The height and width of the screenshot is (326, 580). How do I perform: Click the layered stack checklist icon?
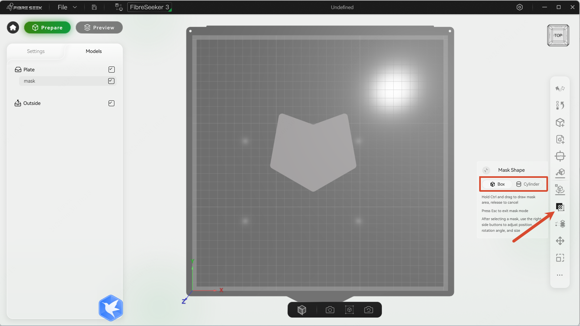click(560, 224)
